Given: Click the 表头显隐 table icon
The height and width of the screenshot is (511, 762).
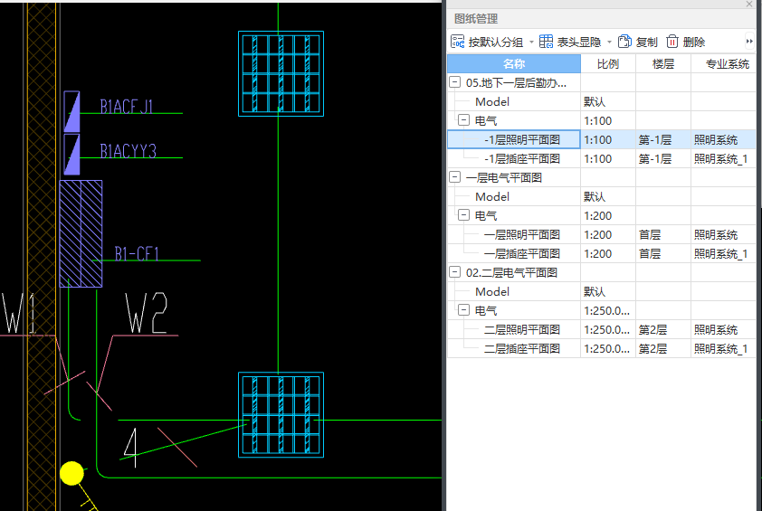Looking at the screenshot, I should click(546, 42).
